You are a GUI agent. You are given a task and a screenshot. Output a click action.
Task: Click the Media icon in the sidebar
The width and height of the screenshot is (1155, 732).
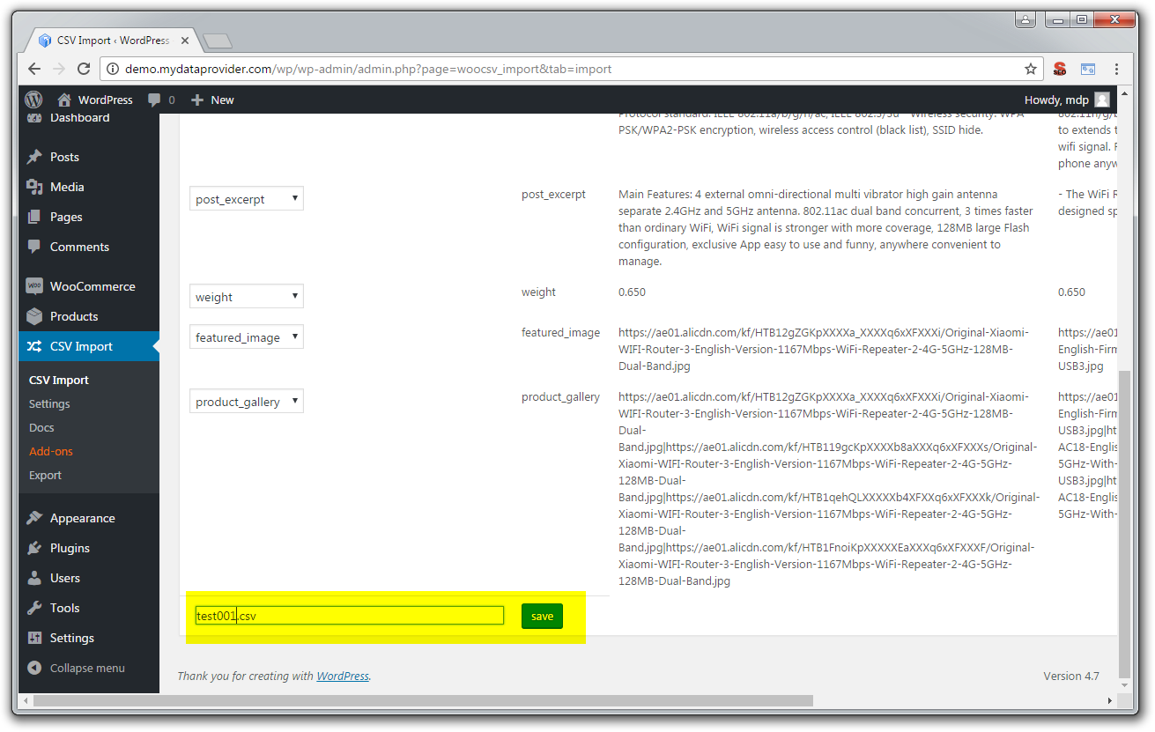click(x=34, y=187)
